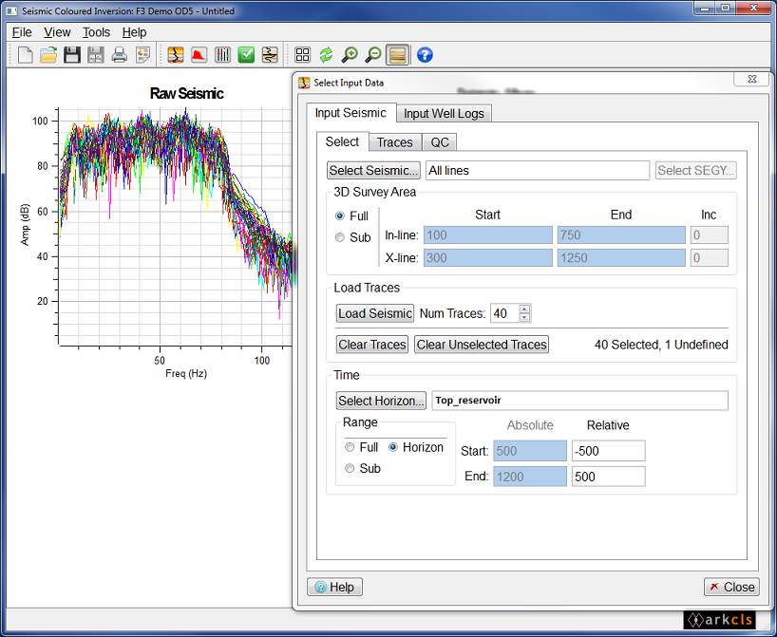Click the wavy trace operator toolbar icon
The height and width of the screenshot is (637, 777).
point(270,54)
